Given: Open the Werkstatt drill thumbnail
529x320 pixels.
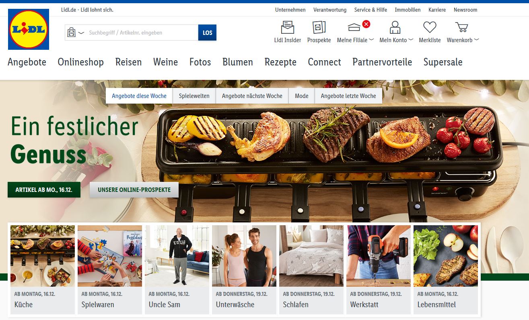Looking at the screenshot, I should pos(379,256).
